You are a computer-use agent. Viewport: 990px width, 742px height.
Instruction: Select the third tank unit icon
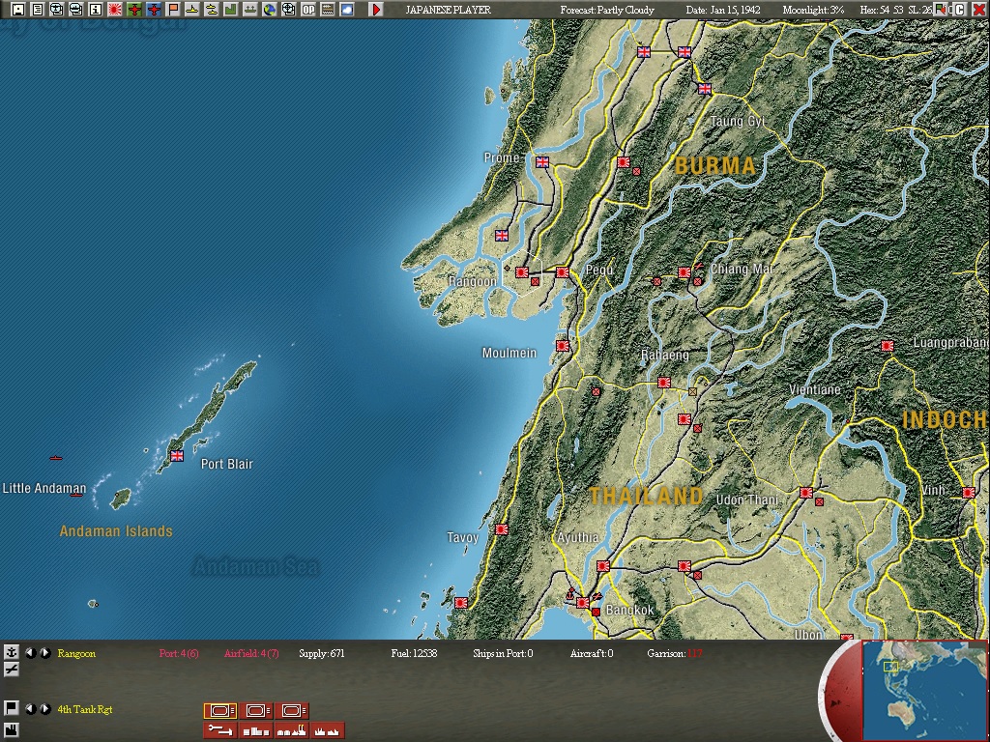292,711
